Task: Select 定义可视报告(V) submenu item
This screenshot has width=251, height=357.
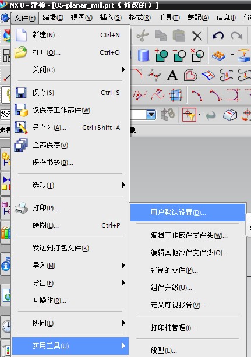Action: [x=188, y=305]
